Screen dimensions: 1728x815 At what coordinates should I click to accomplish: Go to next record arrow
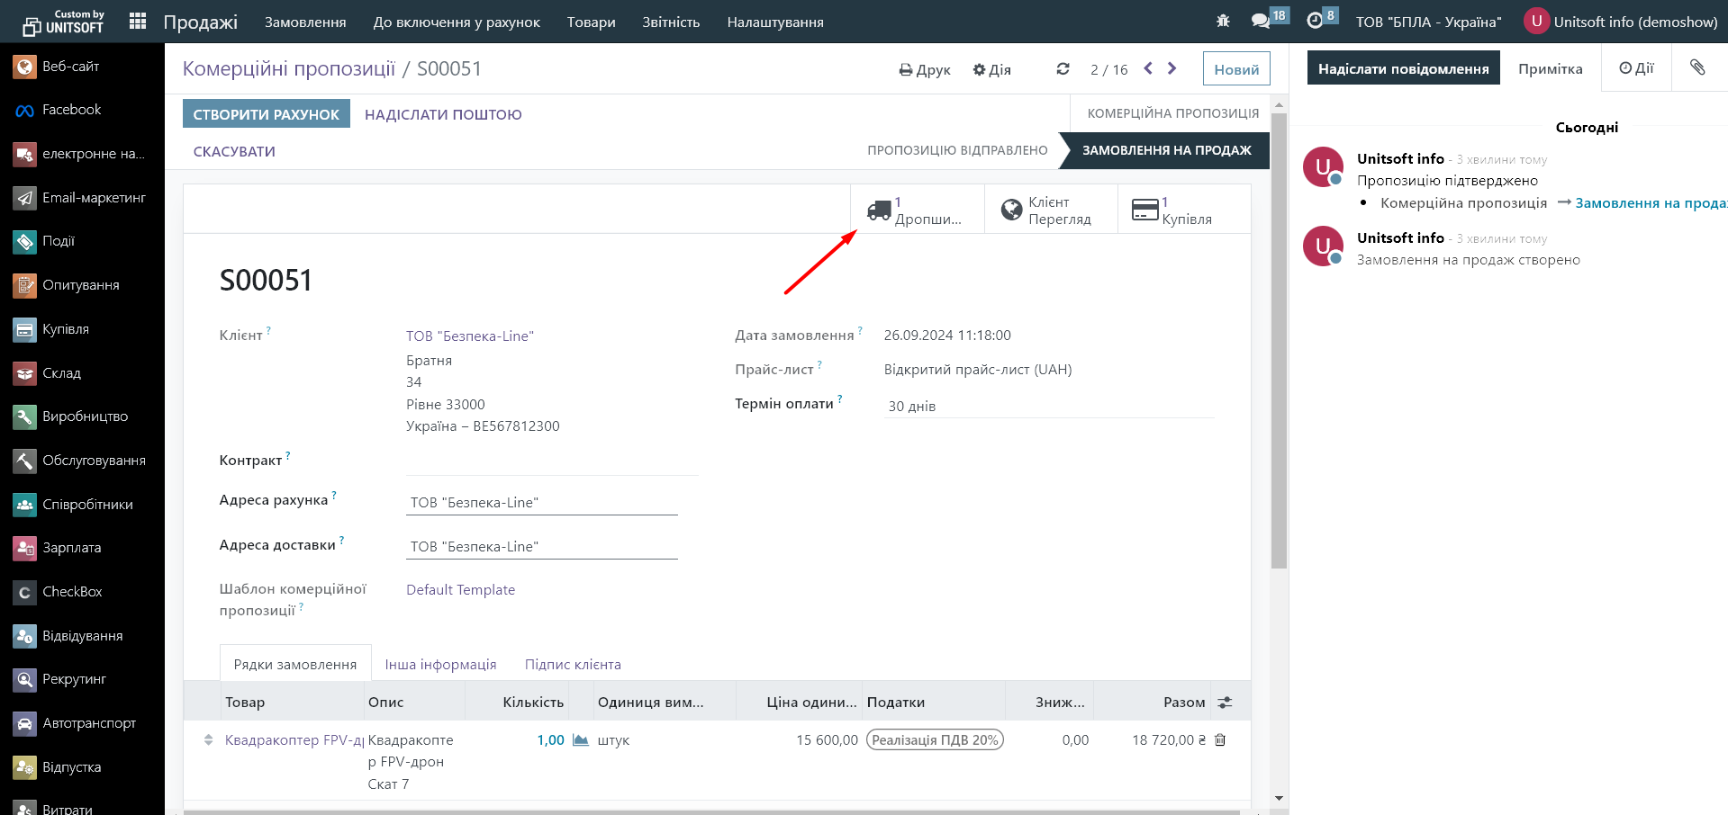click(x=1172, y=68)
